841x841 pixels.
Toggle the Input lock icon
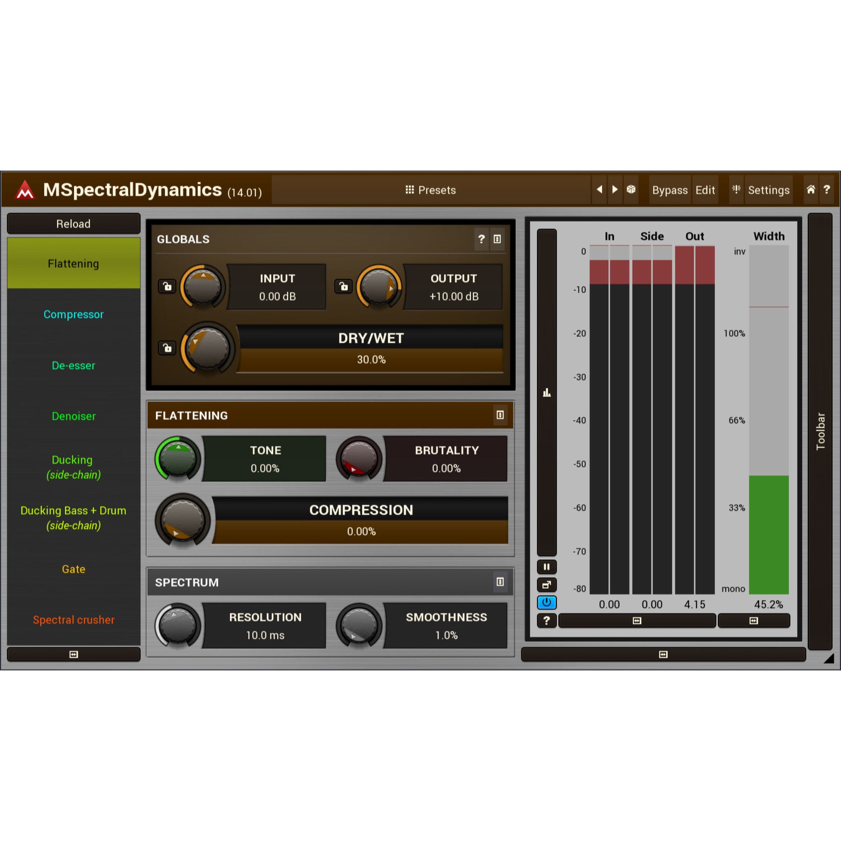click(167, 286)
